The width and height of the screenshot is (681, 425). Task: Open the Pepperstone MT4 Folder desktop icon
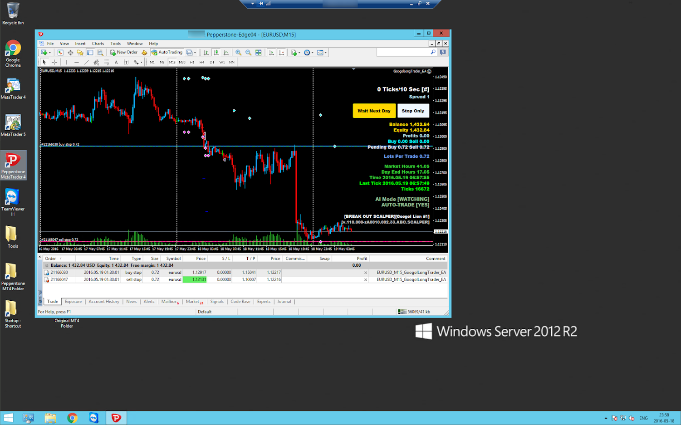pyautogui.click(x=13, y=277)
